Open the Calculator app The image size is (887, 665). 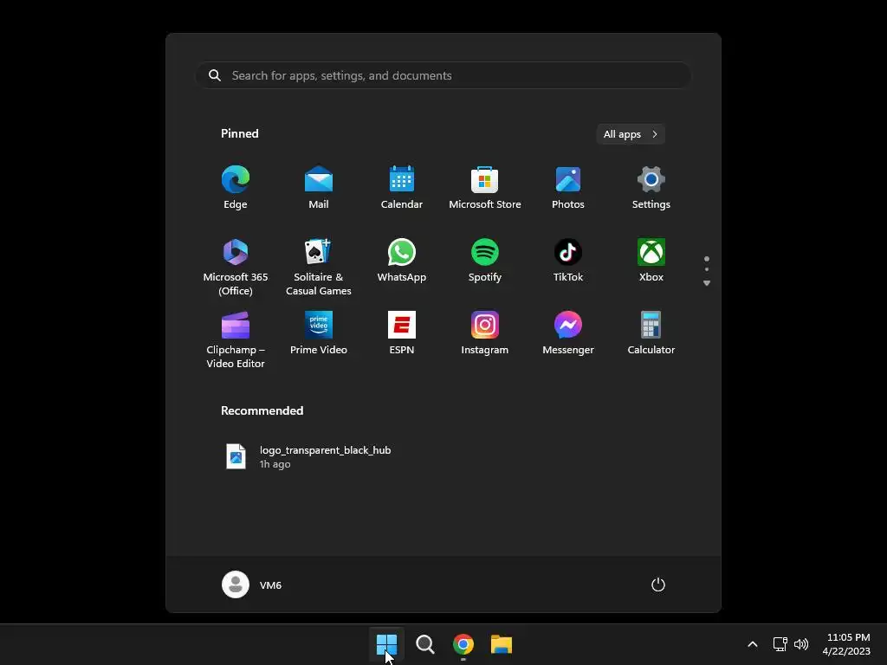[x=651, y=333]
